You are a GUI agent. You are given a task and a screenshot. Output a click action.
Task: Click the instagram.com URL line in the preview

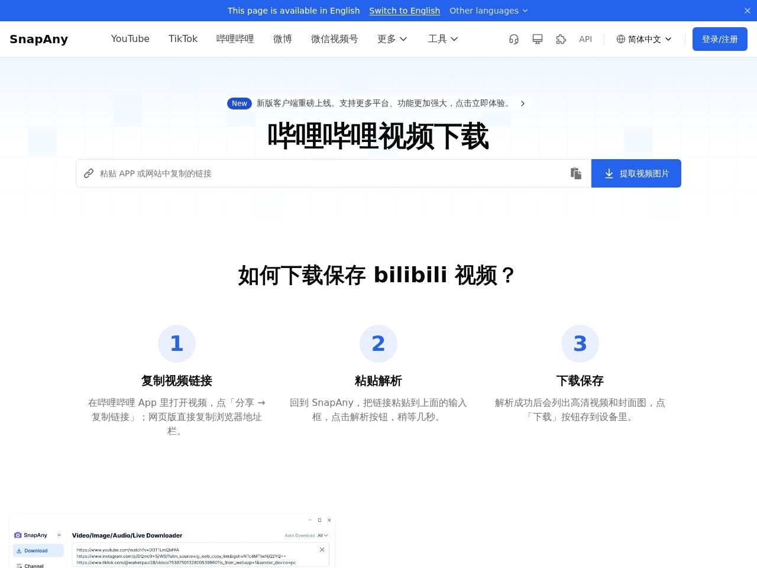181,556
